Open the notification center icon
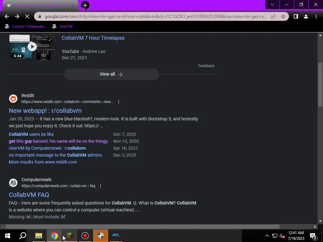323x242 pixels. (x=313, y=236)
